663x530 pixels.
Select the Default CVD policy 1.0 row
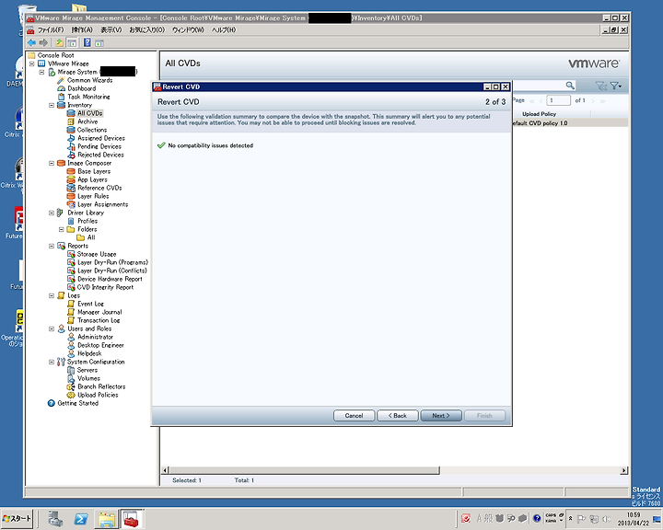coord(570,123)
